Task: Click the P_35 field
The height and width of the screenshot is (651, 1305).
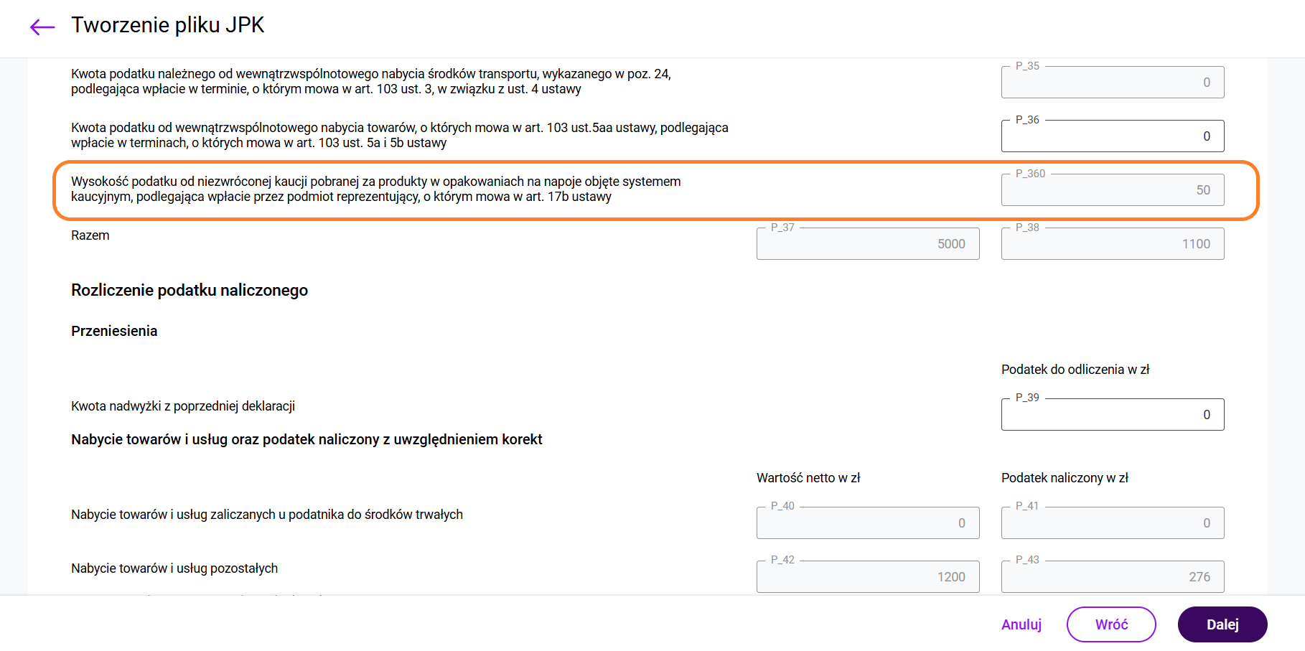Action: tap(1112, 83)
